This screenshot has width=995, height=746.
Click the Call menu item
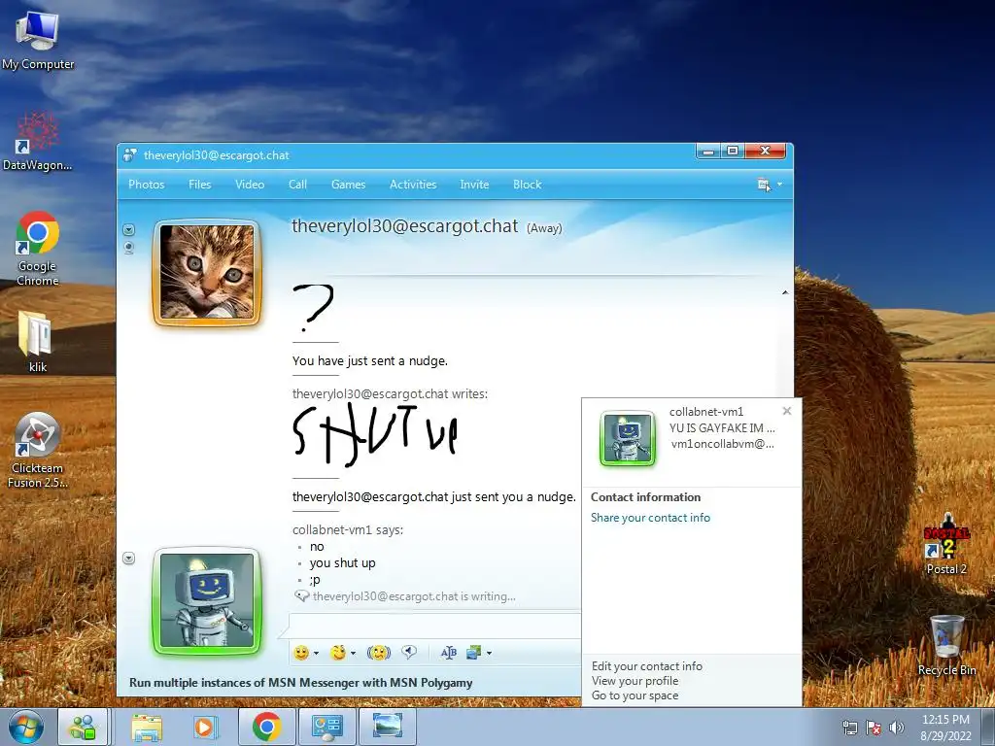[x=297, y=185]
